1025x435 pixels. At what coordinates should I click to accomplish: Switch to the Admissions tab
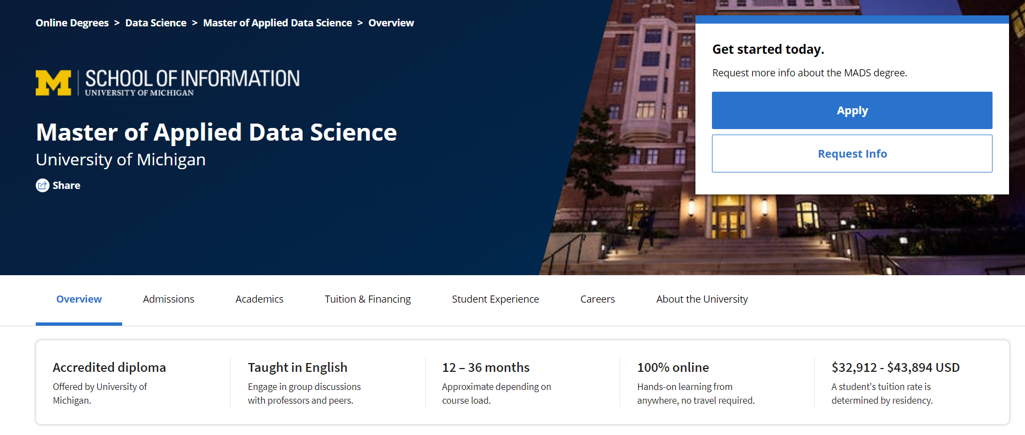[168, 299]
